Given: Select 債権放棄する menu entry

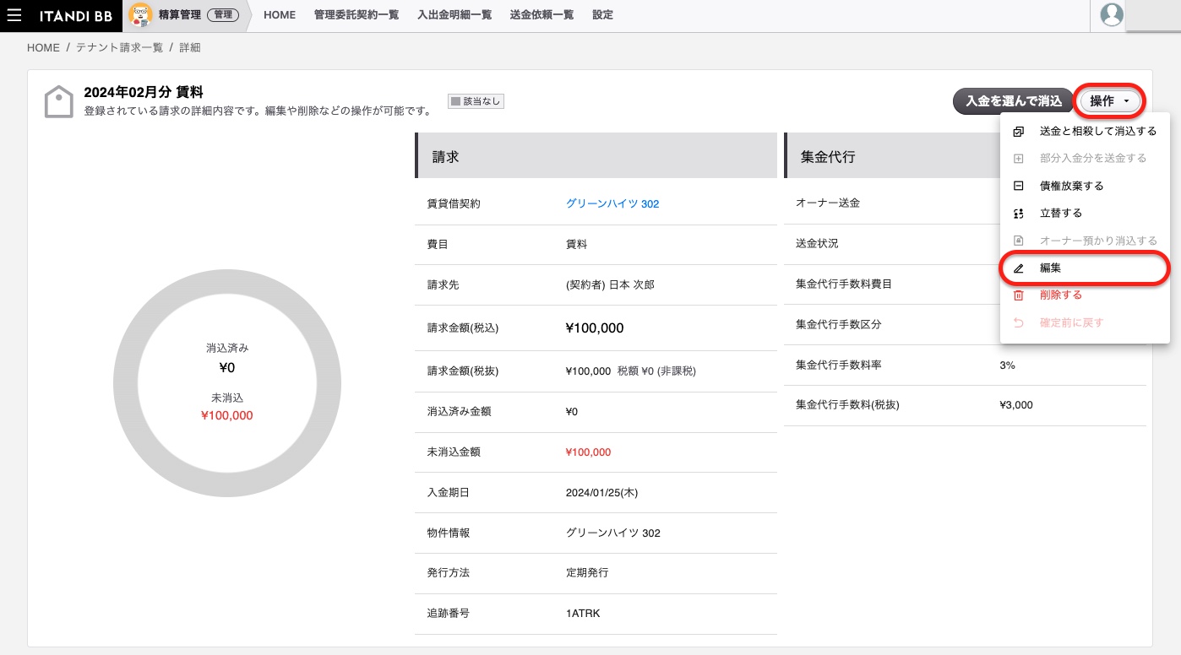Looking at the screenshot, I should click(1085, 186).
